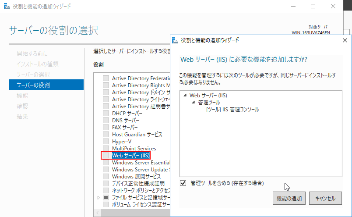The width and height of the screenshot is (352, 217).
Task: Click the wizard icon in the dialog title bar
Action: point(175,40)
